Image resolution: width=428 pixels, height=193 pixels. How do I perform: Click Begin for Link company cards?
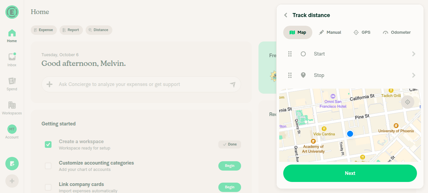[230, 187]
